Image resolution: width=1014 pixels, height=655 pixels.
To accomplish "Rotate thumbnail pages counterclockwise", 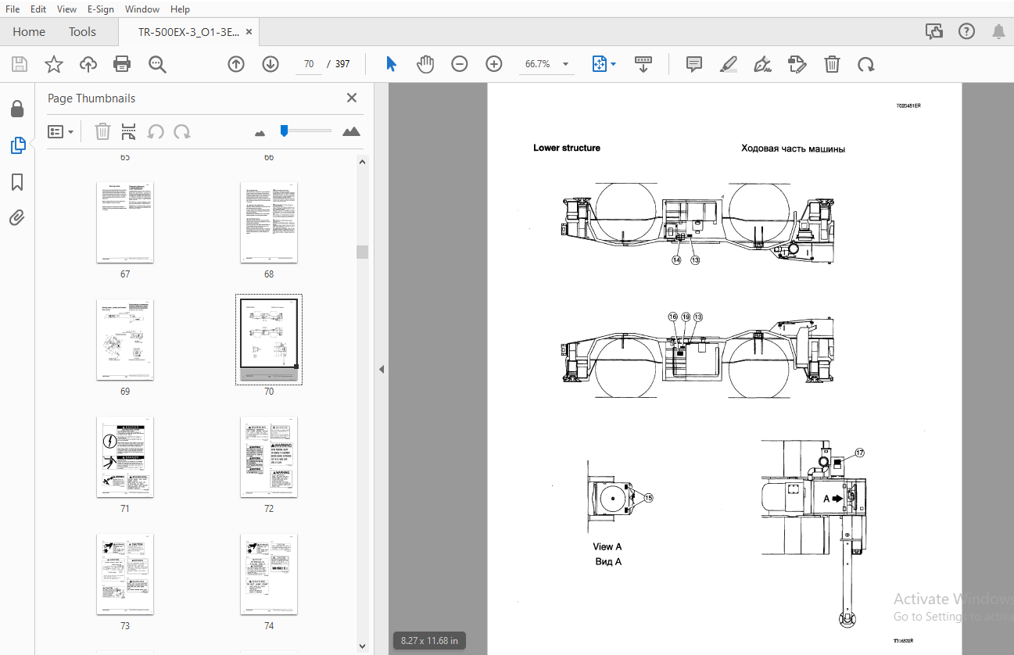I will pos(156,131).
